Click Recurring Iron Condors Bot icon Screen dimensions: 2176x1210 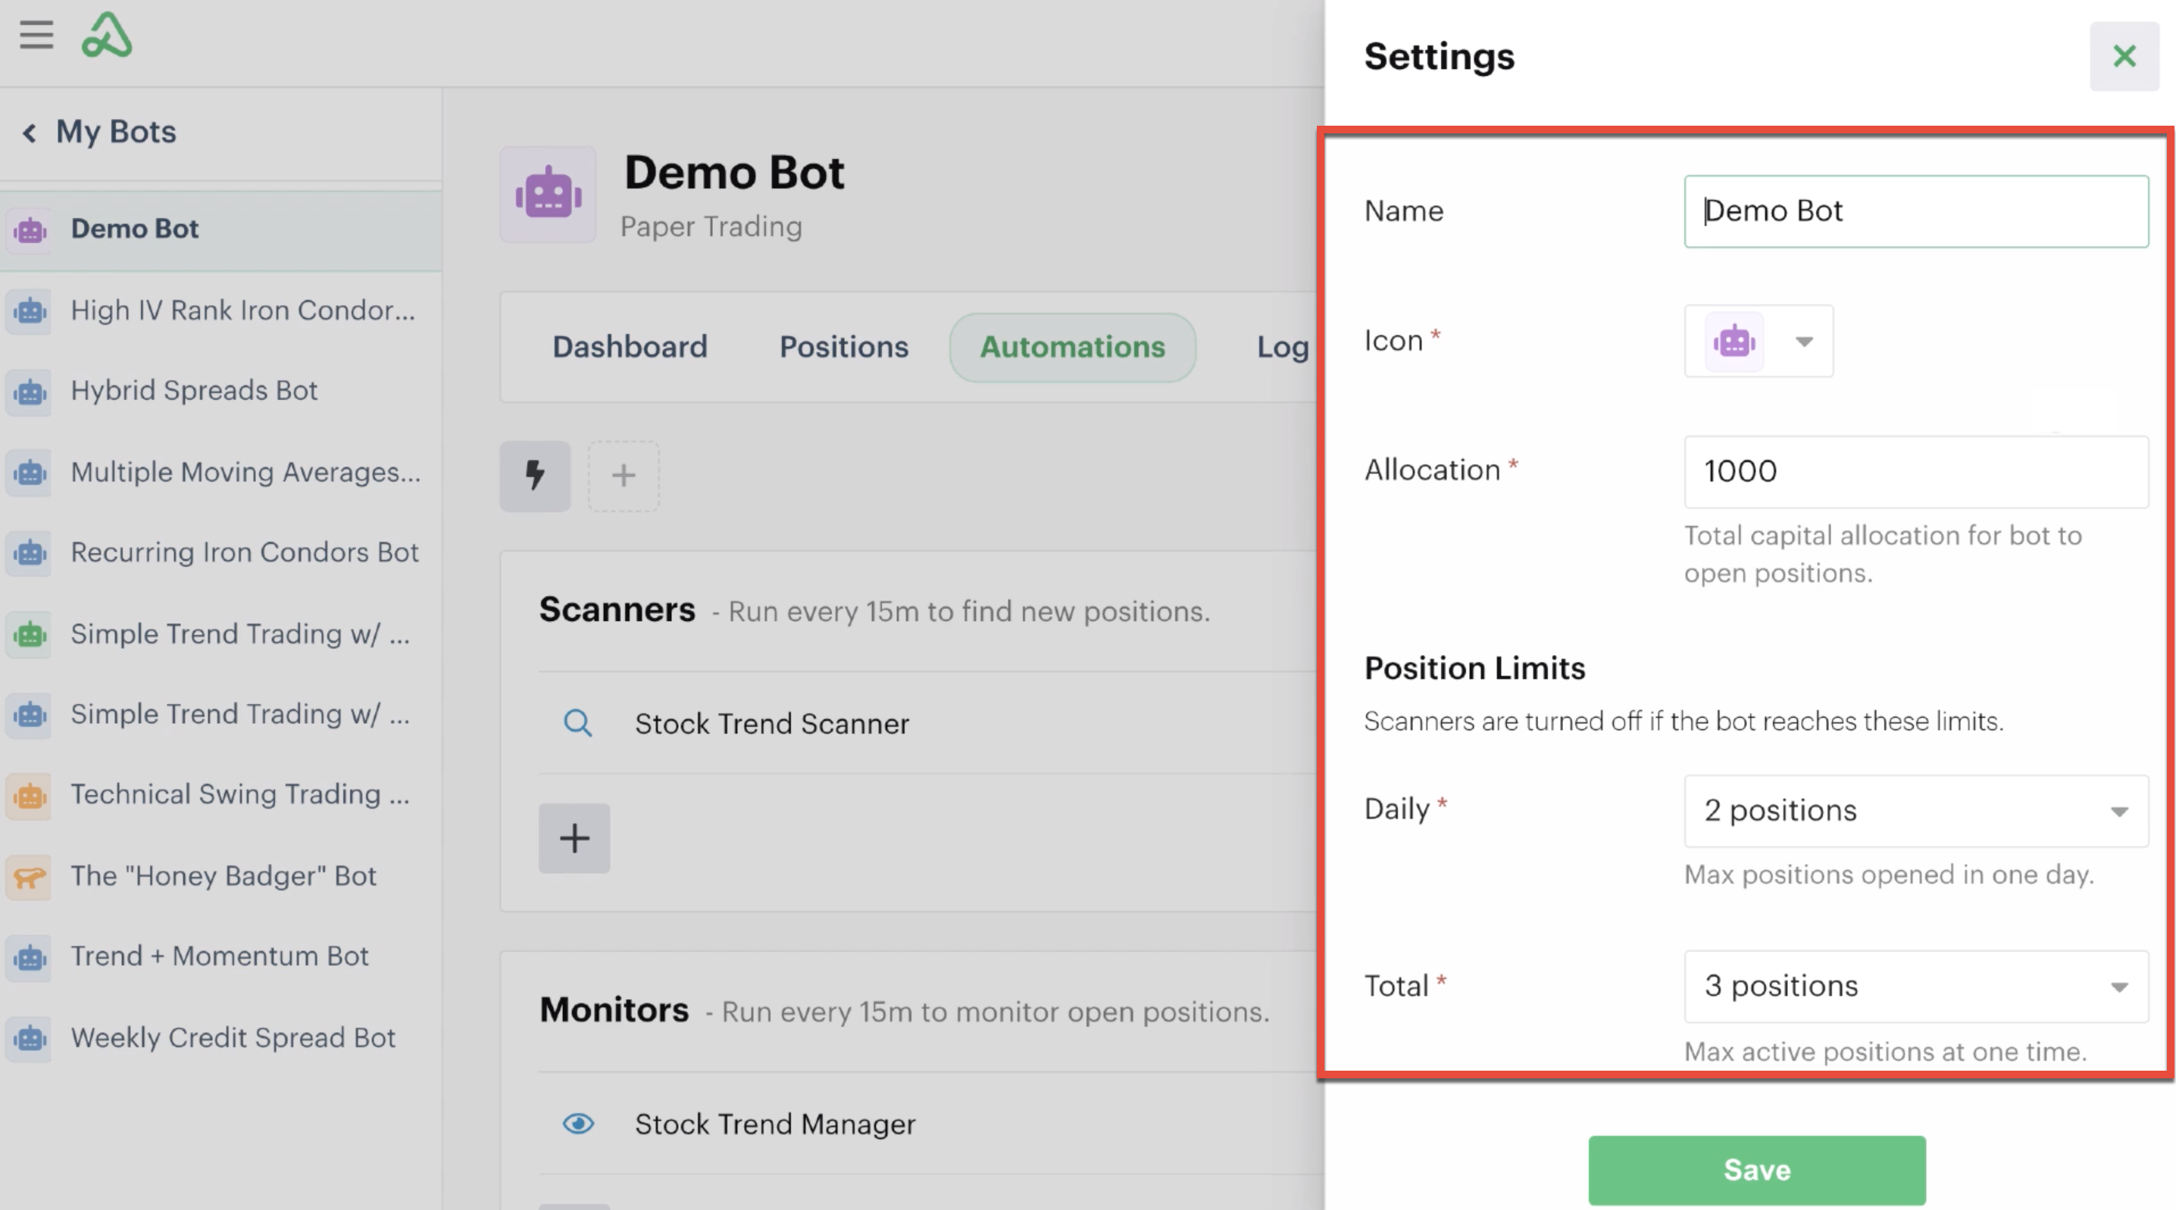(30, 553)
